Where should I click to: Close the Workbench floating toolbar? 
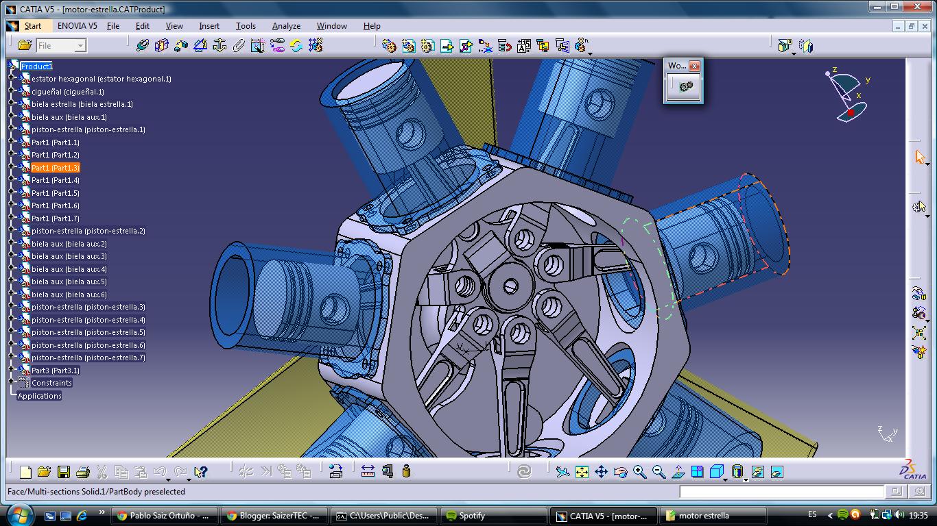pyautogui.click(x=694, y=66)
